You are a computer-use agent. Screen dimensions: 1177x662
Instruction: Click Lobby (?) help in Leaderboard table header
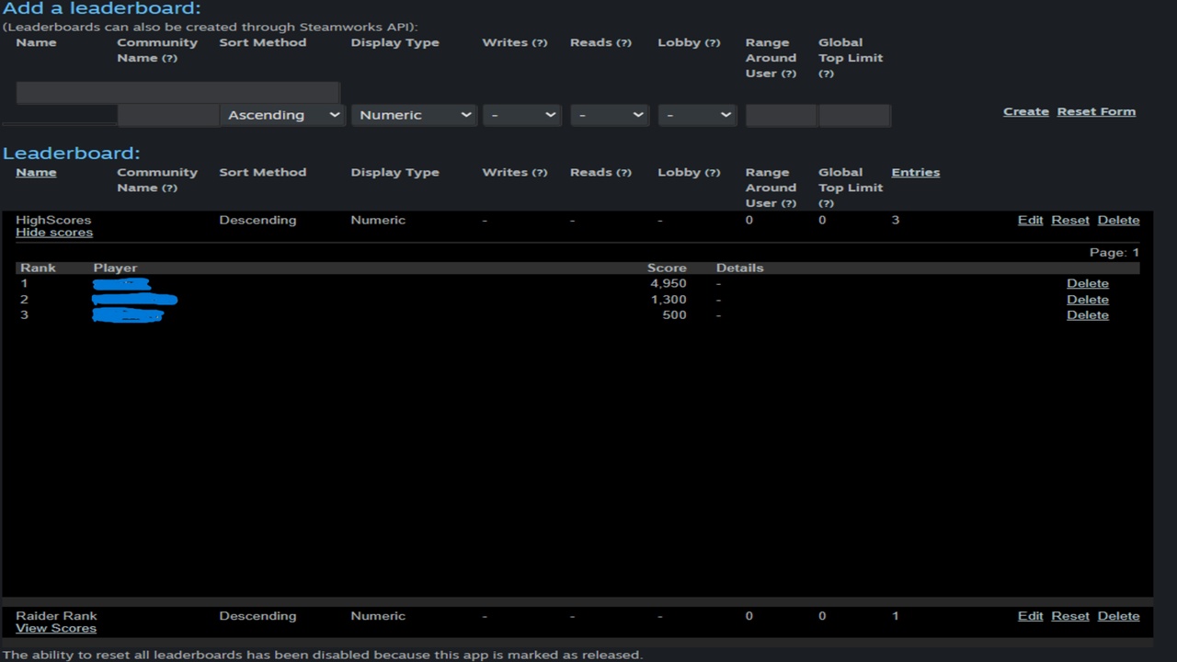tap(713, 173)
